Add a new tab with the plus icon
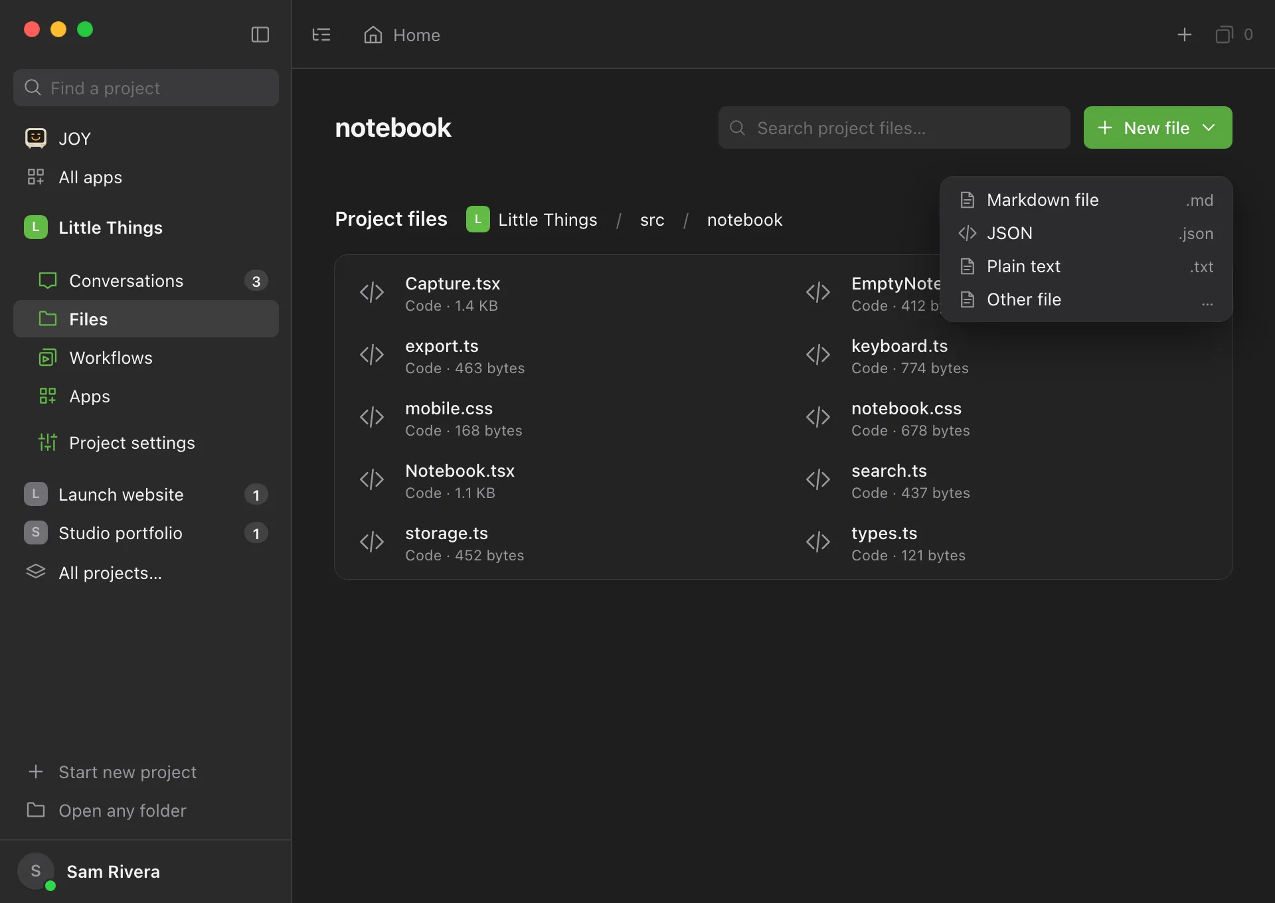Image resolution: width=1275 pixels, height=903 pixels. click(x=1184, y=35)
